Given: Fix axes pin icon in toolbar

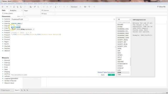Looking at the screenshot, I should point(67,7).
